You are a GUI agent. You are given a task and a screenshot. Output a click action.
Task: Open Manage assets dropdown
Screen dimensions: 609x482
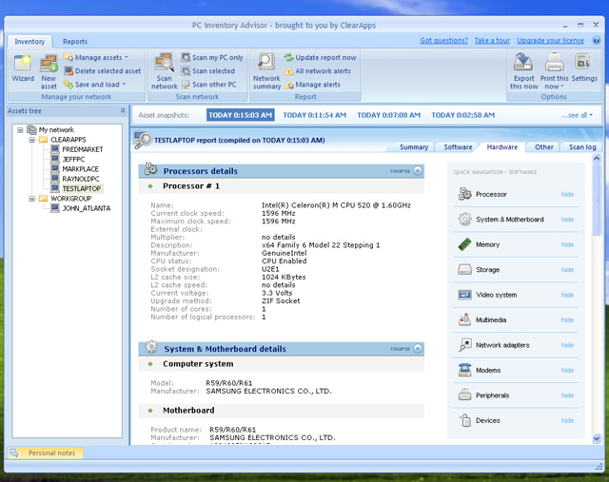point(96,57)
